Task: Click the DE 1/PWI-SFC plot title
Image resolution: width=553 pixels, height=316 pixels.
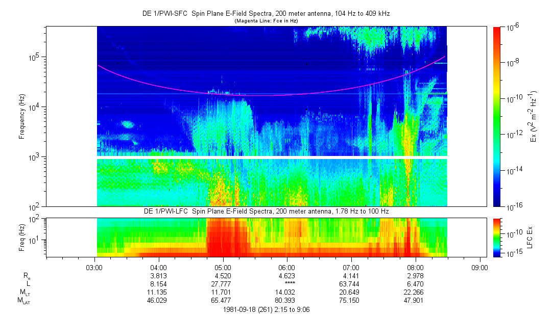Action: click(266, 14)
